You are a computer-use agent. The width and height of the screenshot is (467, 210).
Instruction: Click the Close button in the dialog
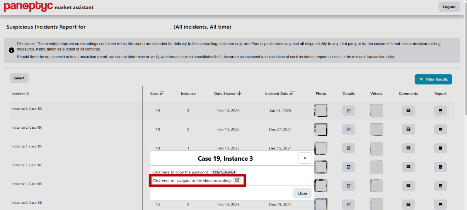tap(302, 193)
